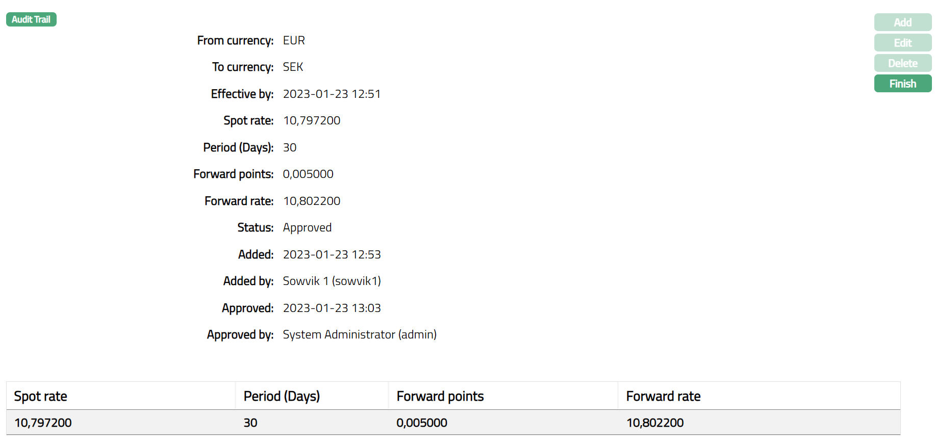Open the Audit Trail
Viewport: 935px width, 443px height.
pyautogui.click(x=31, y=19)
